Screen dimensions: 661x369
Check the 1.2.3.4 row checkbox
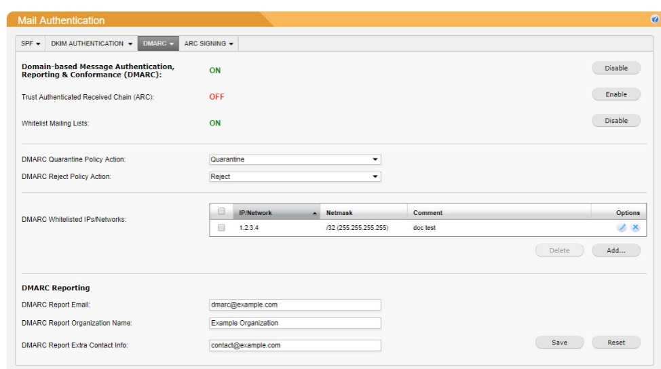221,228
